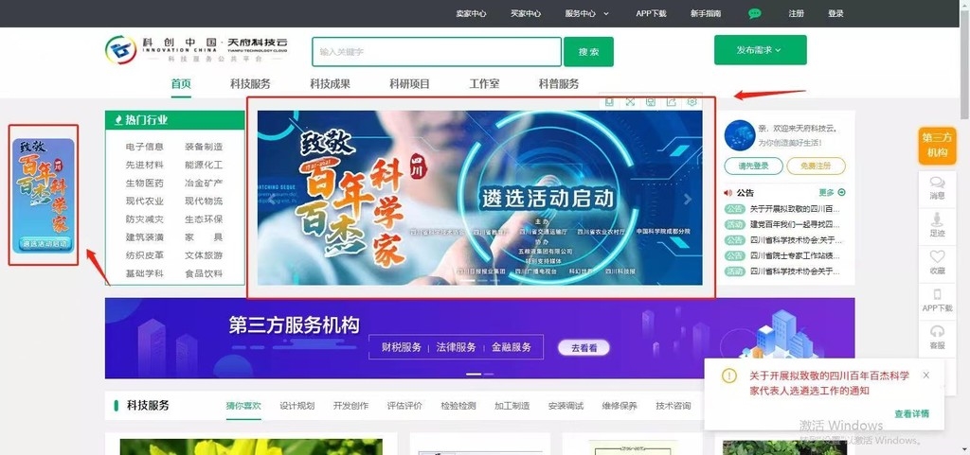Click the keyword search input field
The image size is (970, 455).
pyautogui.click(x=436, y=52)
